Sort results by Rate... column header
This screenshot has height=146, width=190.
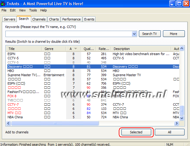point(104,49)
